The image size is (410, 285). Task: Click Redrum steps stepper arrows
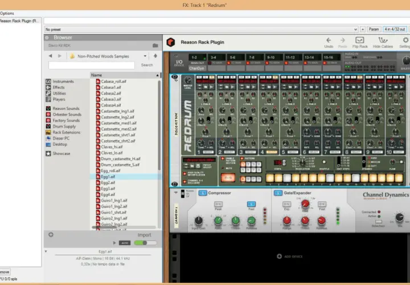click(284, 162)
